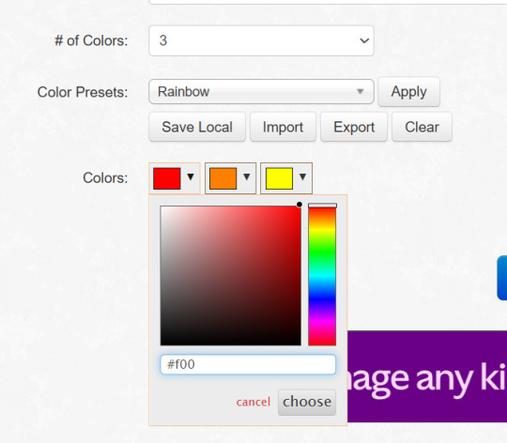Click blue area in hue slider
Viewport: 507px width, 443px height.
(322, 296)
